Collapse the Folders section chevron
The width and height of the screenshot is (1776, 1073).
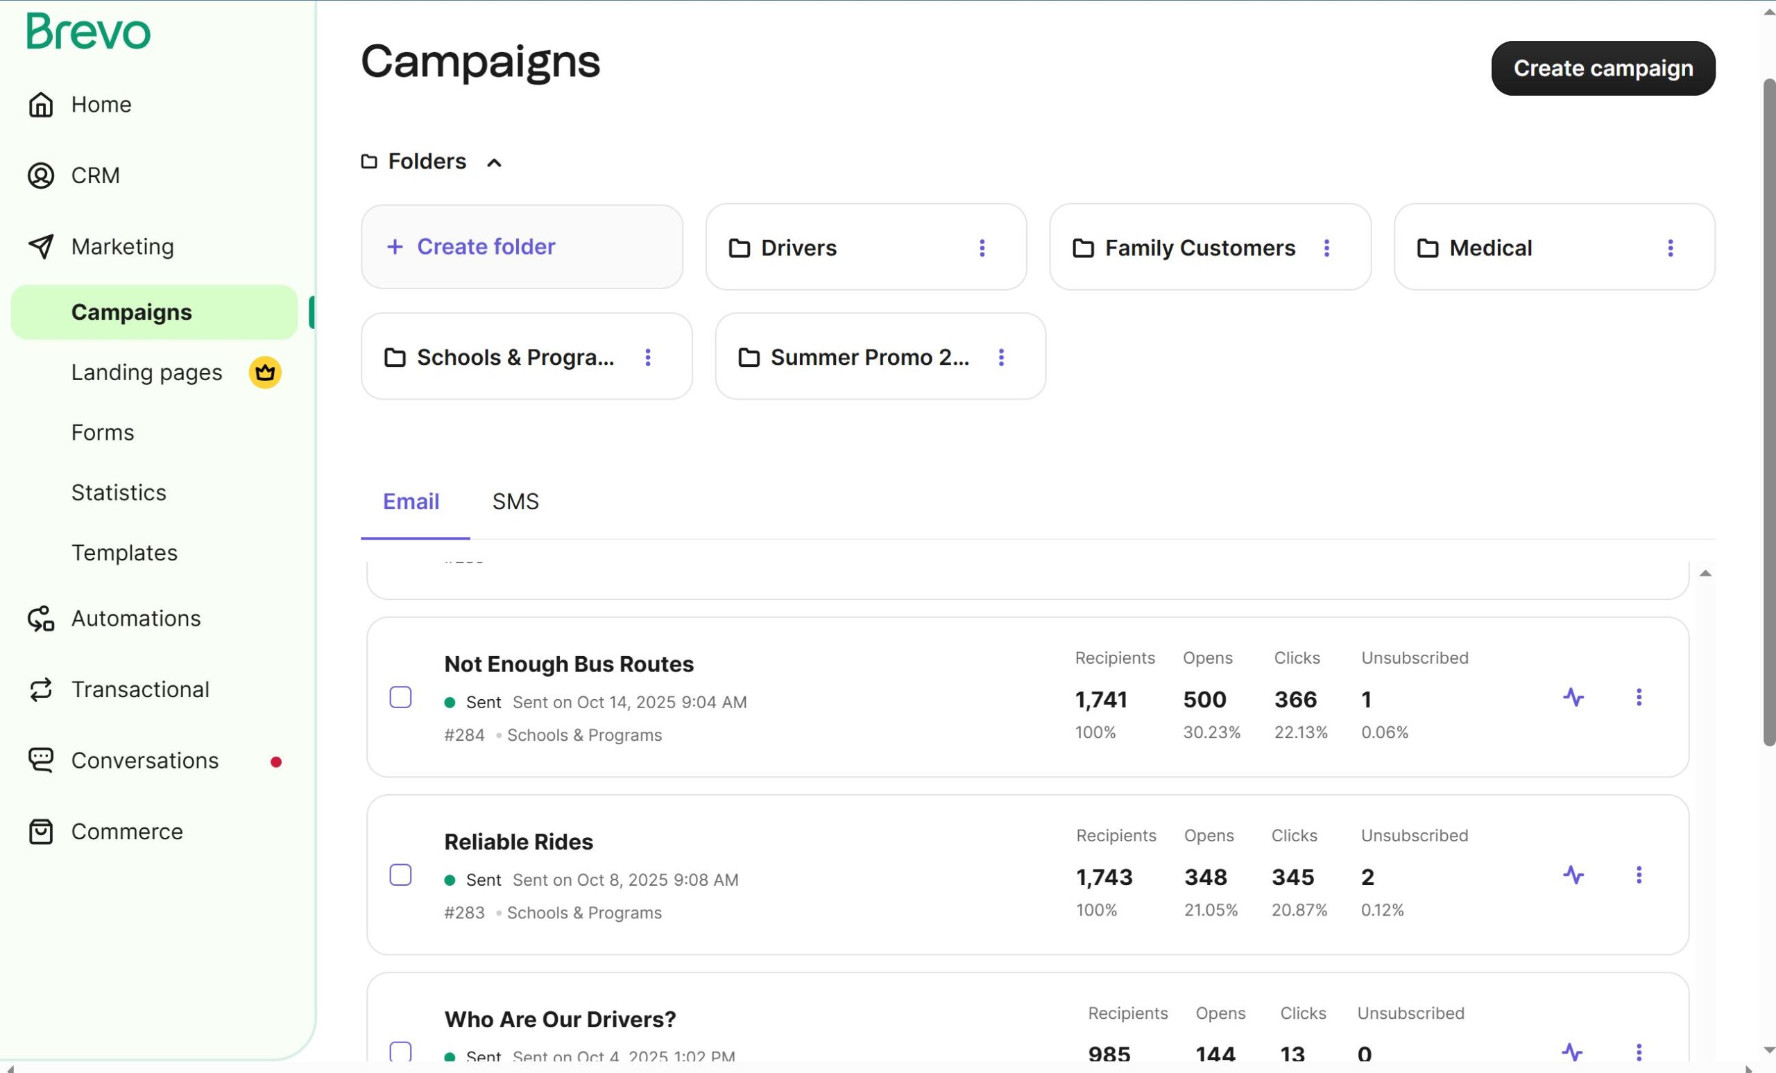(x=494, y=163)
